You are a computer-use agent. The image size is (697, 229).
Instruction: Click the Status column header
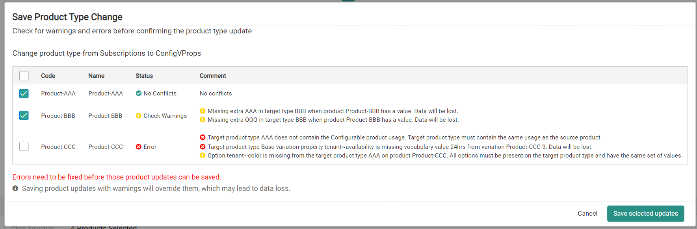pos(144,75)
